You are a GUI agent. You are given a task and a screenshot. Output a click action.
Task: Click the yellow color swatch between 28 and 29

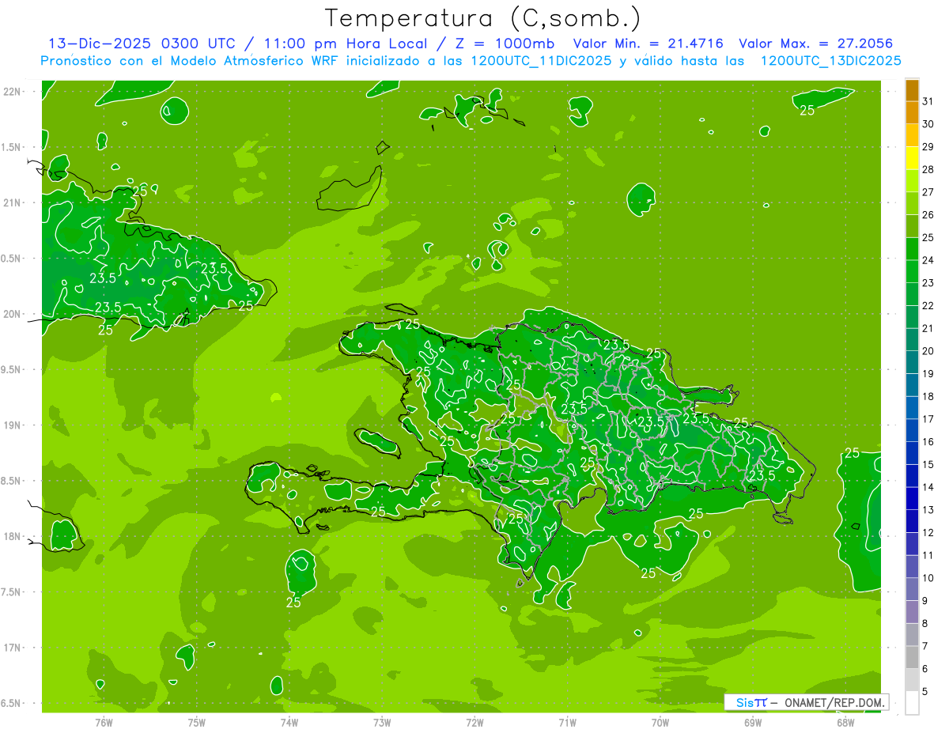pos(912,158)
